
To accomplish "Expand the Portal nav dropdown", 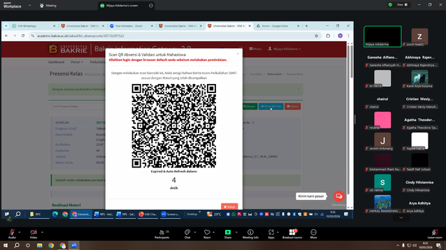I will coord(77,62).
